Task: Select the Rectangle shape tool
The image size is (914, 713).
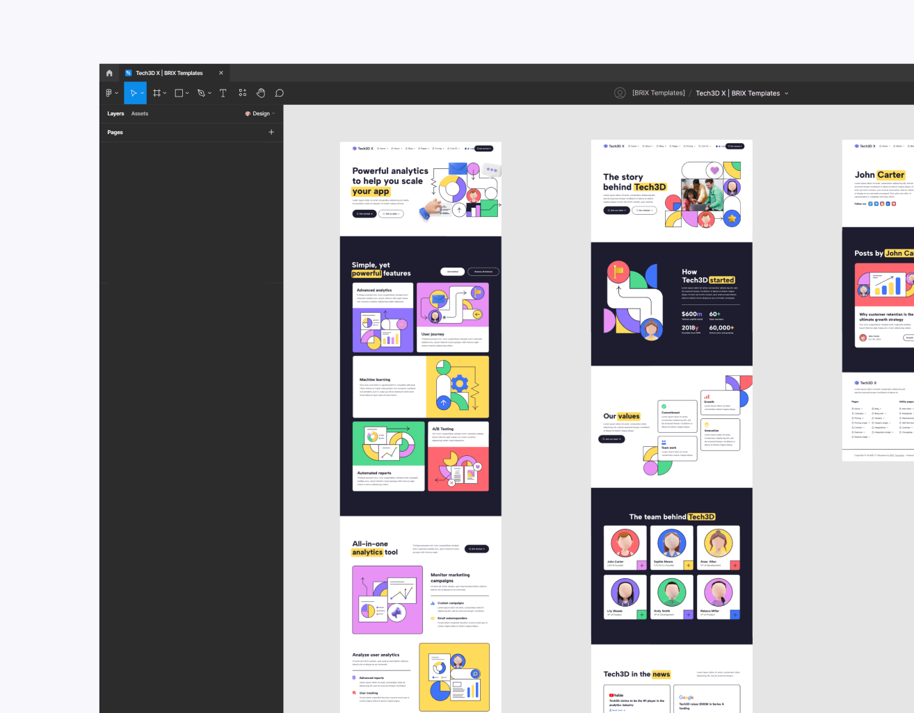Action: pyautogui.click(x=179, y=93)
